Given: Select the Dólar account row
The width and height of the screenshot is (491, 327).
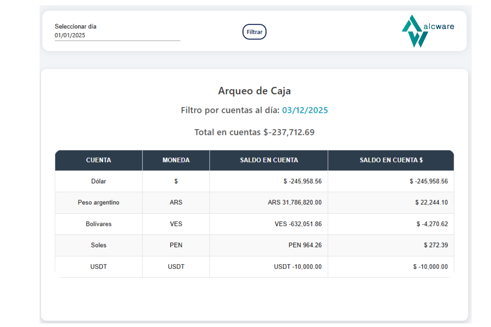Looking at the screenshot, I should pyautogui.click(x=98, y=181).
